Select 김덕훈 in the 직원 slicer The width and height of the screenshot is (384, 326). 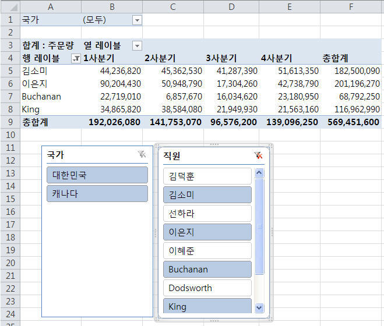pyautogui.click(x=207, y=176)
